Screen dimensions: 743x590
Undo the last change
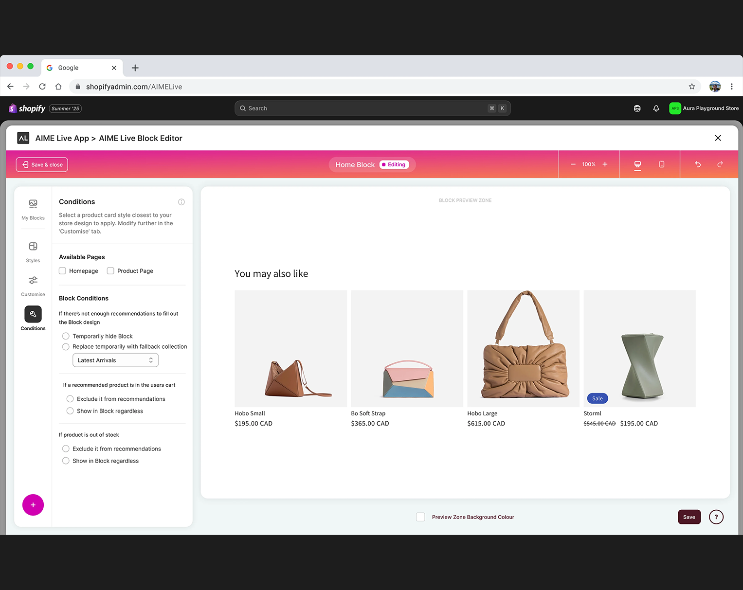click(698, 164)
